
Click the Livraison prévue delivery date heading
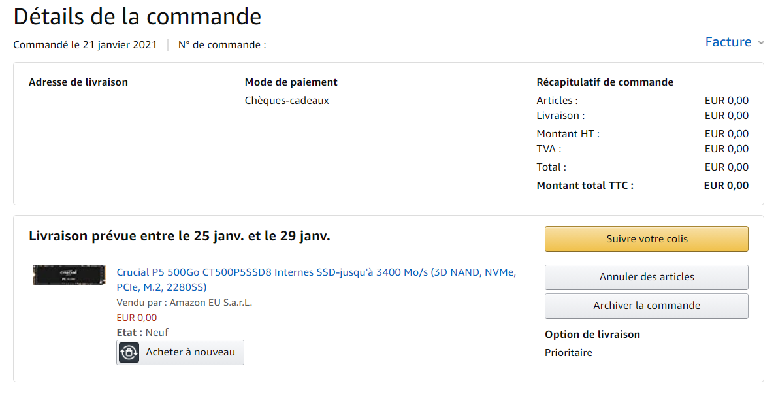click(180, 236)
